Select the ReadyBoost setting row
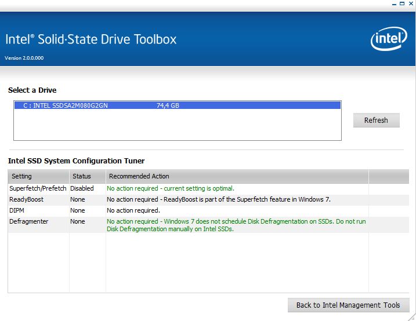Screen dimensions: 416x321 tap(208, 199)
